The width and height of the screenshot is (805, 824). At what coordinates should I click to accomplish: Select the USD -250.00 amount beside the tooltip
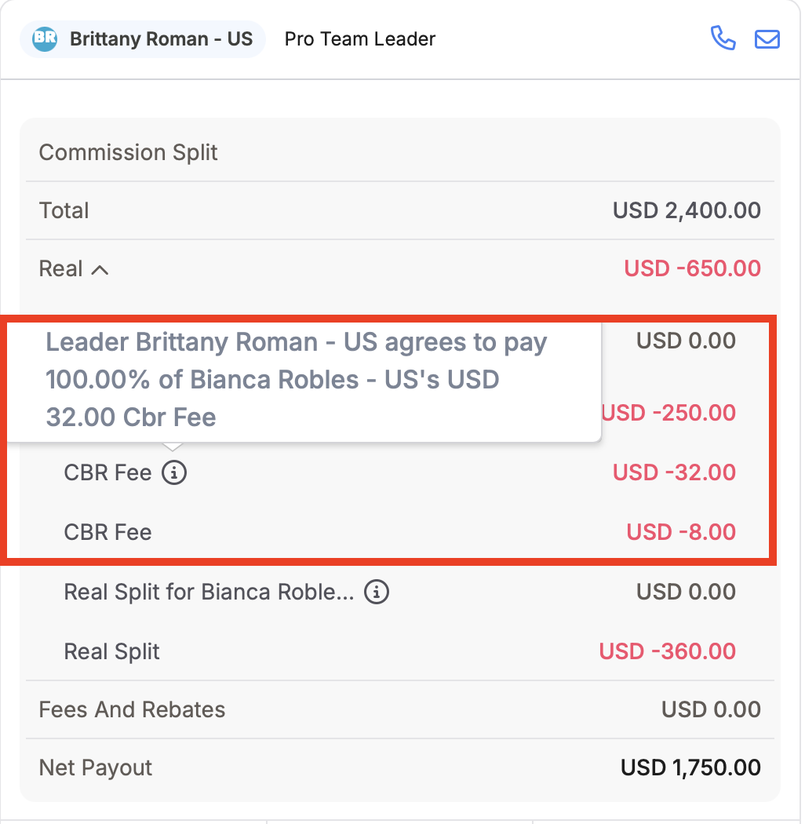click(x=668, y=413)
